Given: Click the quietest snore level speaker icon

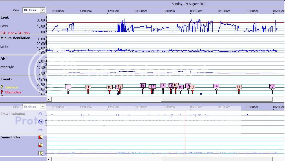Looking at the screenshot, I should (x=41, y=153).
